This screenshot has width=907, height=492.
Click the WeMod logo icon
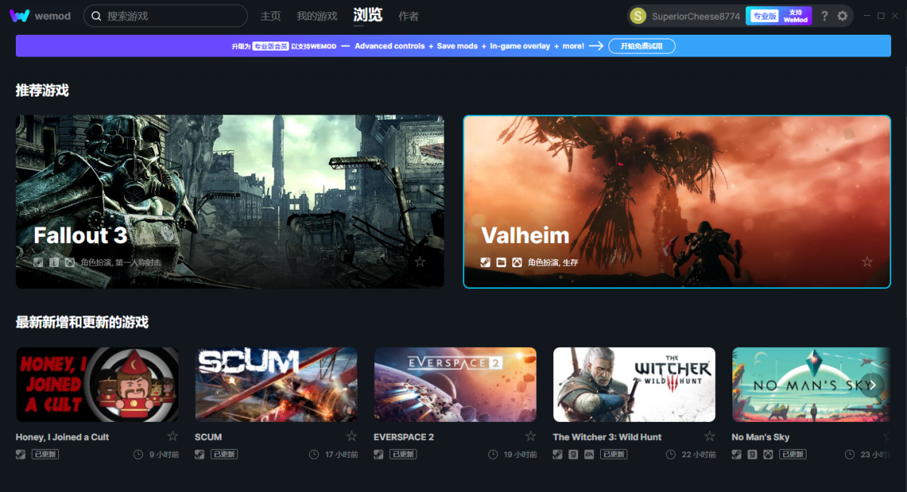(20, 16)
